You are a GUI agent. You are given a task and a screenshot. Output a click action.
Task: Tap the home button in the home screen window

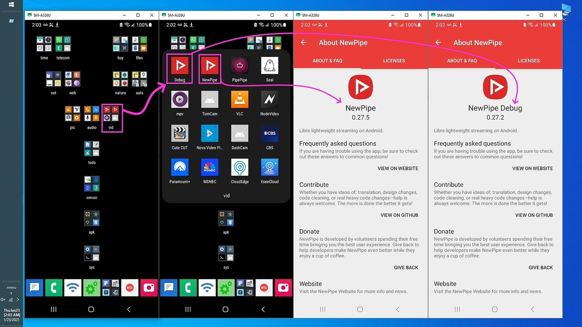[x=91, y=309]
